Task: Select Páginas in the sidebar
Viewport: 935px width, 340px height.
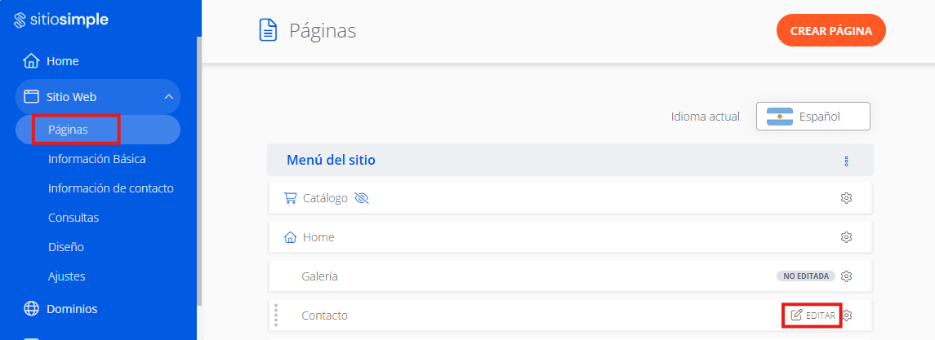Action: (69, 130)
